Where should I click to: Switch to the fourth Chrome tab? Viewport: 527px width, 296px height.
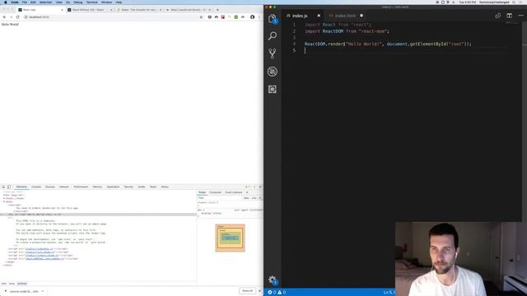pos(188,10)
